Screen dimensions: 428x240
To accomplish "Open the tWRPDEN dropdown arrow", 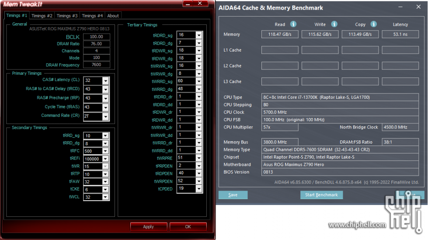I will tap(199, 181).
